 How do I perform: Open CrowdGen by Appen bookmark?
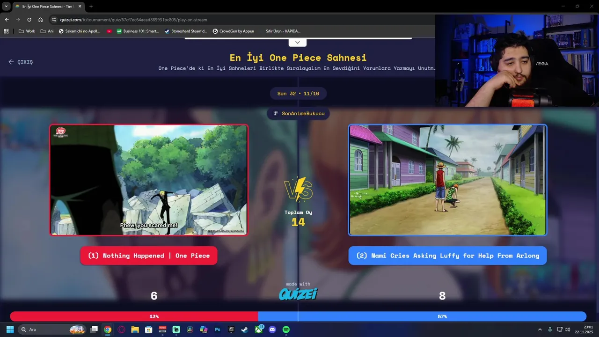[234, 31]
